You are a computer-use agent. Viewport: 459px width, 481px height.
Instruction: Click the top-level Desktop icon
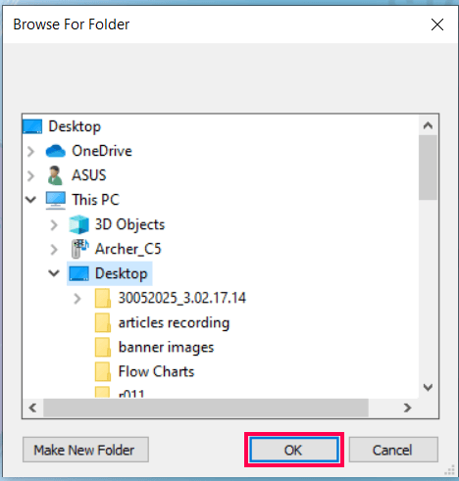[32, 126]
